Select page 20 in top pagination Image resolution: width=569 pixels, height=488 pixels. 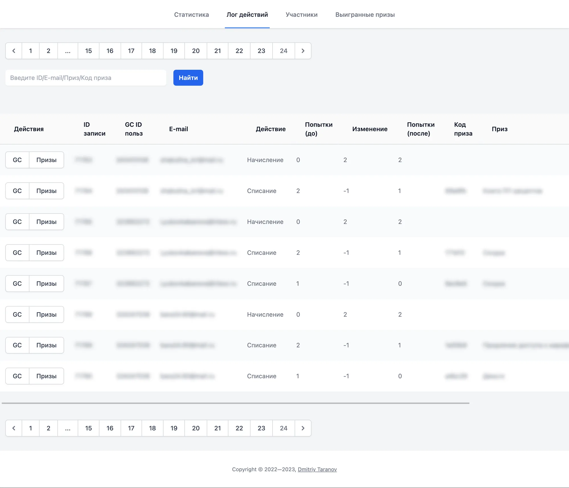point(196,51)
